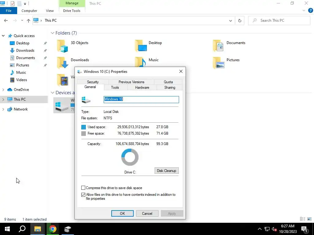Expand OneDrive in navigation pane
The height and width of the screenshot is (235, 314).
(3, 90)
